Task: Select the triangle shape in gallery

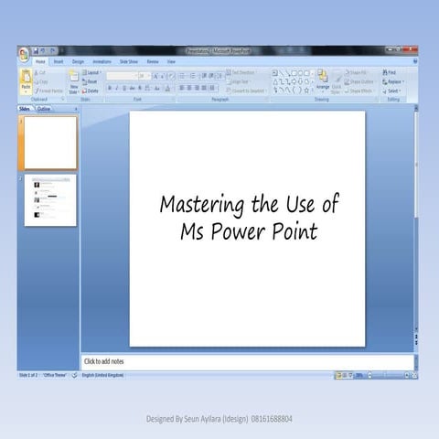Action: pyautogui.click(x=275, y=81)
